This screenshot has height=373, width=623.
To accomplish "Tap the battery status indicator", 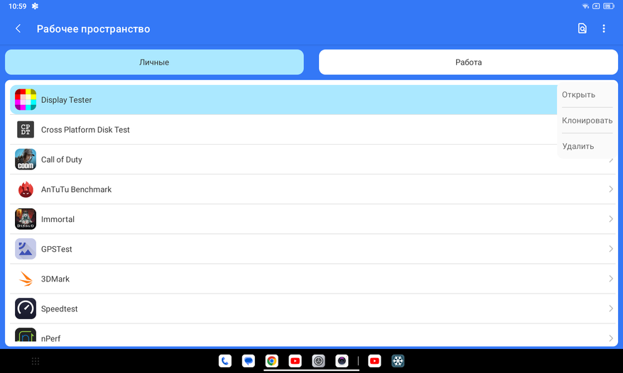I will pos(609,6).
